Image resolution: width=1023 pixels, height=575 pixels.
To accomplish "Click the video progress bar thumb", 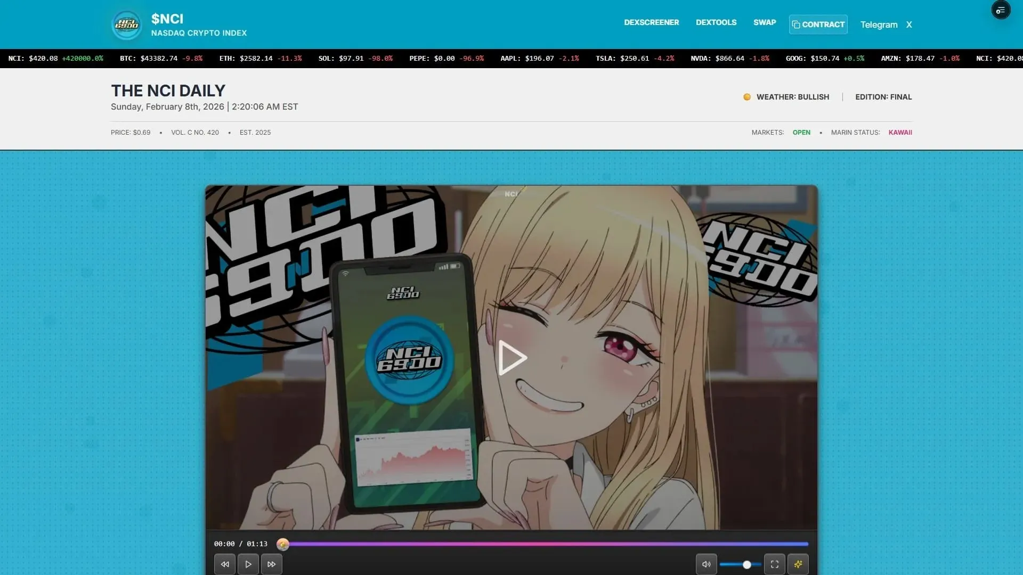I will pos(283,544).
